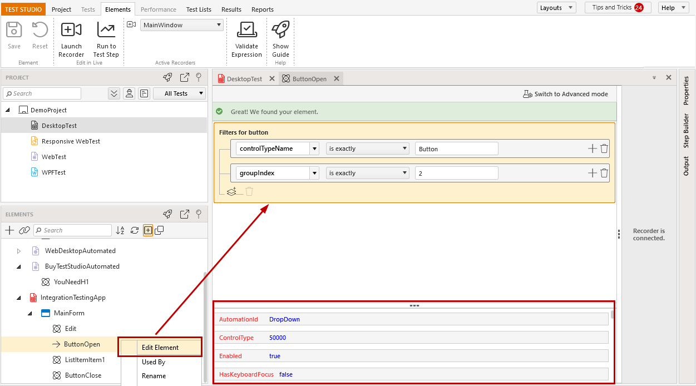Screen dimensions: 696x386
Task: Choose Rename from the context menu
Action: click(x=154, y=376)
